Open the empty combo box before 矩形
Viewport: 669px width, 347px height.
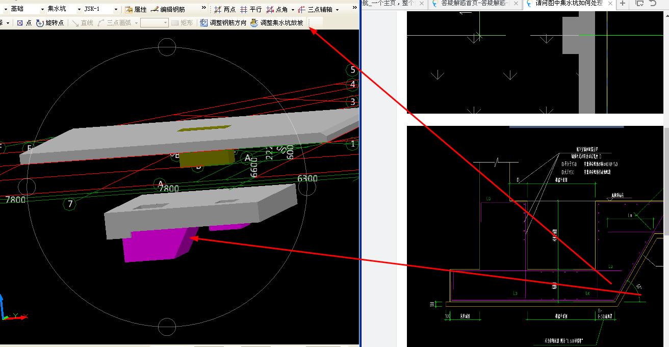154,23
